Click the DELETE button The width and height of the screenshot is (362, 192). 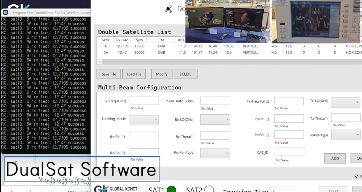click(x=186, y=74)
